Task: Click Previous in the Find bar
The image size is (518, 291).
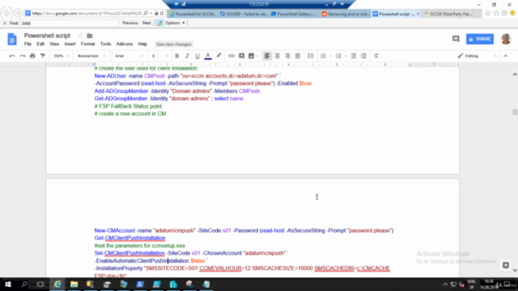Action: point(130,23)
